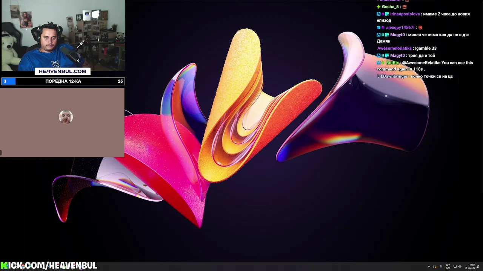The width and height of the screenshot is (483, 271).
Task: Click the '@AwesomeRelatiks' mention in BotRix reply
Action: pyautogui.click(x=421, y=63)
